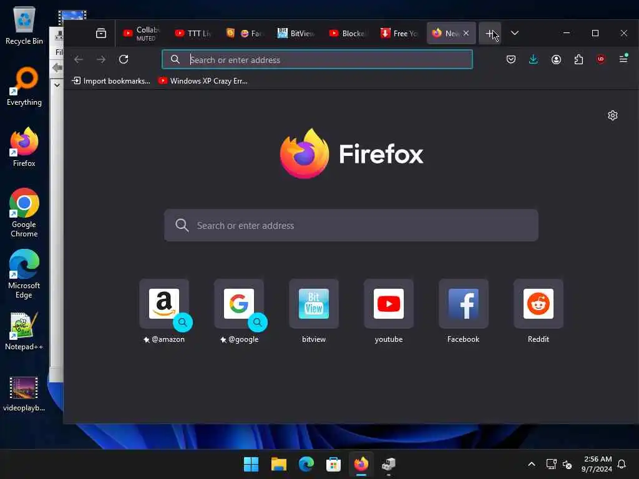Click the Firefox taskbar icon
Screen dimensions: 639x479
(361, 464)
